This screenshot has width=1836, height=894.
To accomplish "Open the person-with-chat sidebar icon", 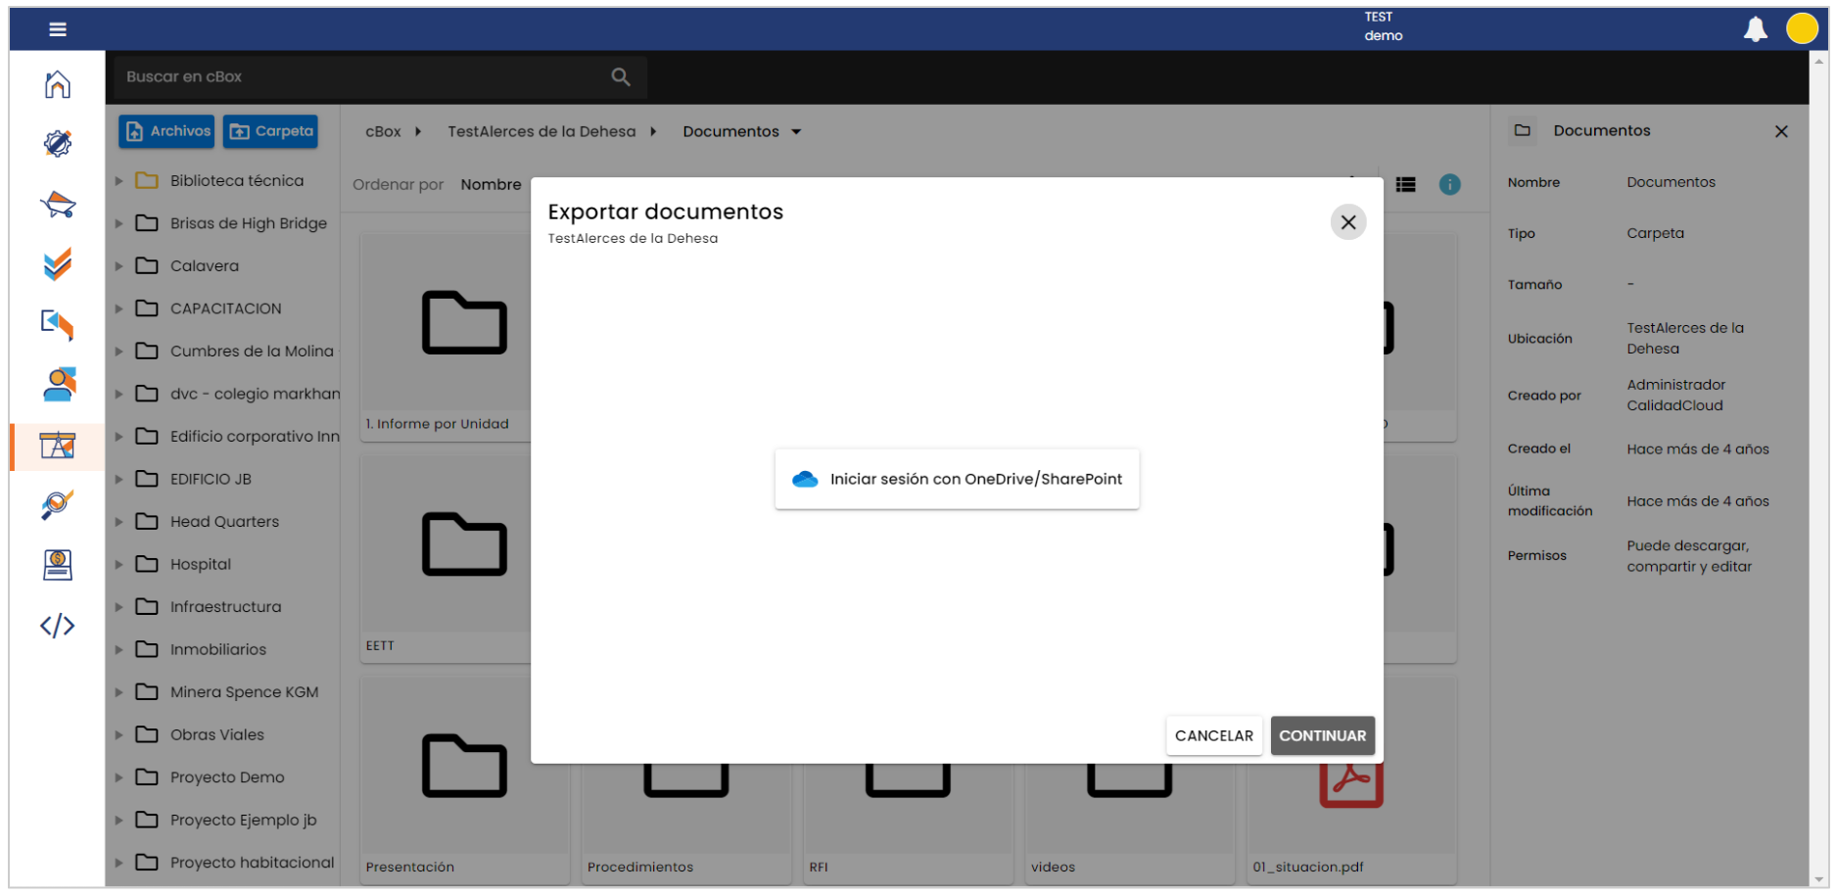I will pos(58,385).
